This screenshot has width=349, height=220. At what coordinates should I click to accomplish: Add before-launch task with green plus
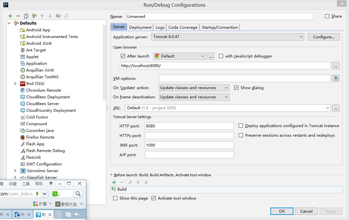tap(114, 182)
